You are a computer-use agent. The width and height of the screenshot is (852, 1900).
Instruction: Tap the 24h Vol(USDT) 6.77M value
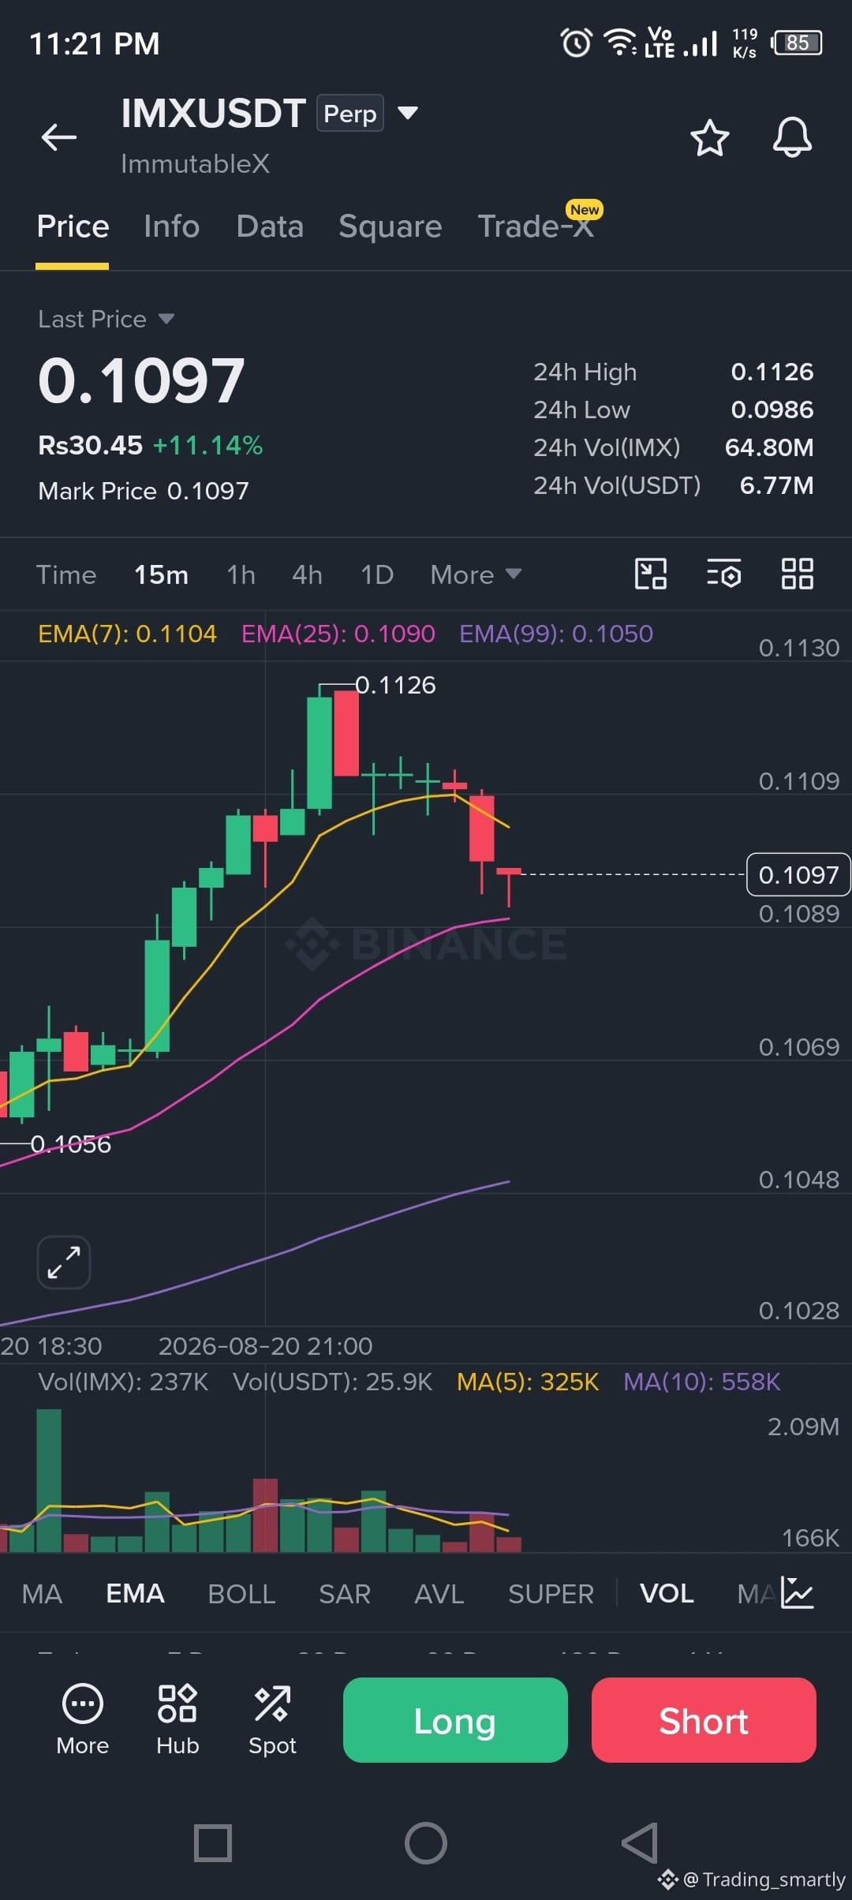(776, 485)
